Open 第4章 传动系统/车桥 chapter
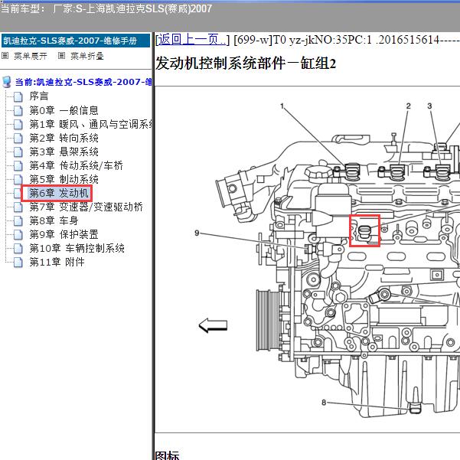Screen dimensions: 460x460 pos(76,165)
